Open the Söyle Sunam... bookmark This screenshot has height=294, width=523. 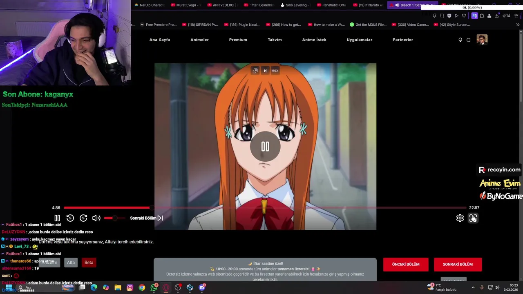pyautogui.click(x=451, y=24)
